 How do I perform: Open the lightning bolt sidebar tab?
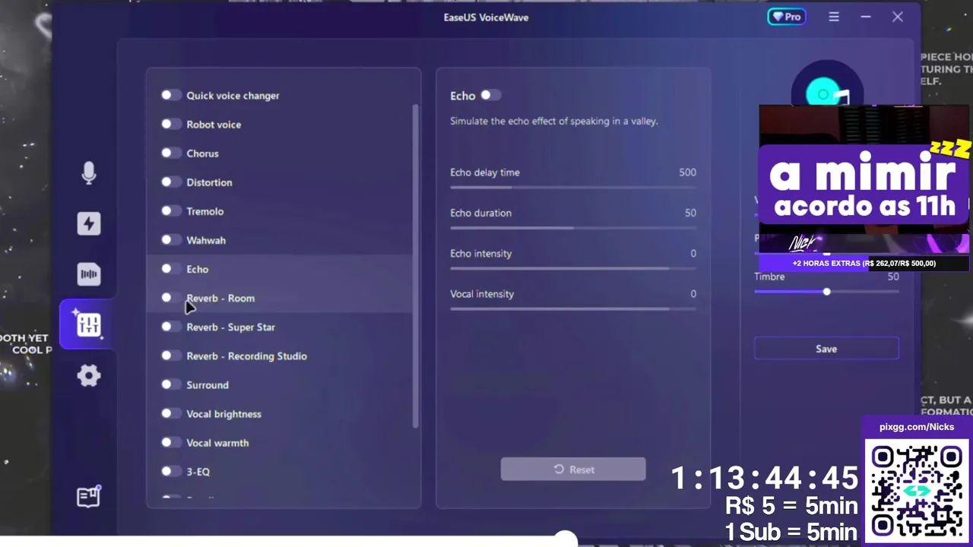tap(89, 223)
